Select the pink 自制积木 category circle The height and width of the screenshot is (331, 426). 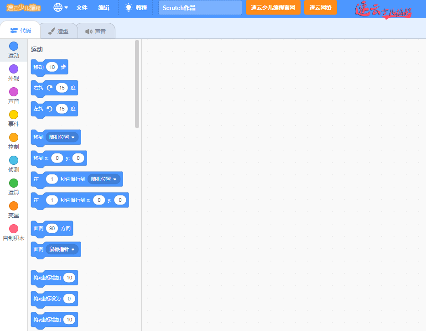click(x=14, y=229)
